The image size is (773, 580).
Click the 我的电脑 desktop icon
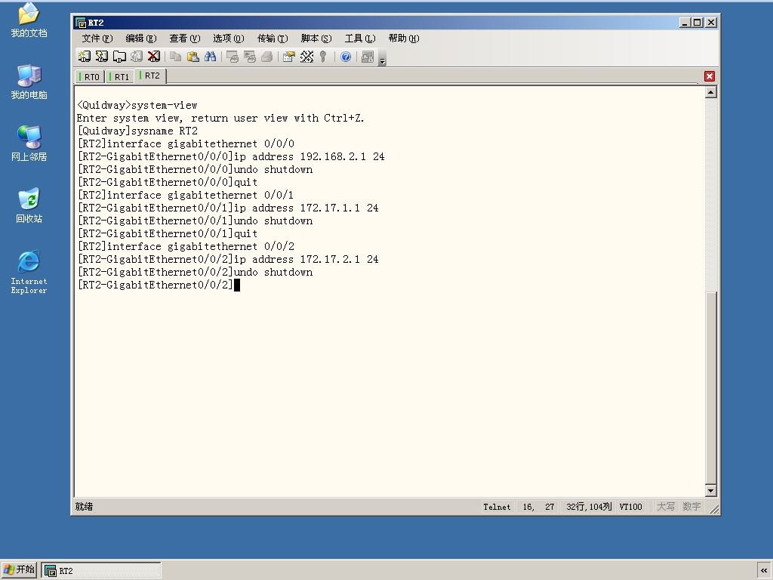pyautogui.click(x=29, y=82)
